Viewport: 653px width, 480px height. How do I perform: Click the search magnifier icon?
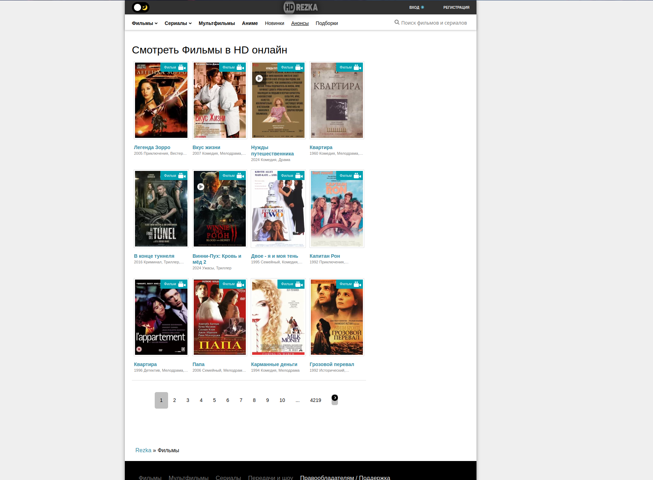[x=397, y=23]
